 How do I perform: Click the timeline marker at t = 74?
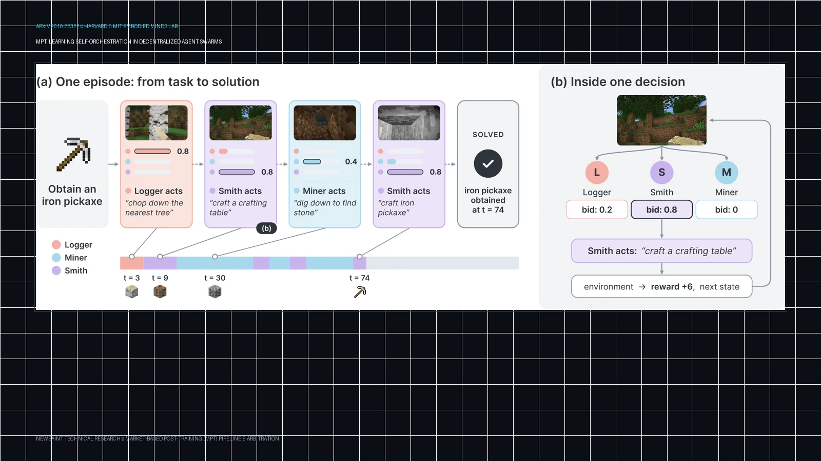click(360, 257)
